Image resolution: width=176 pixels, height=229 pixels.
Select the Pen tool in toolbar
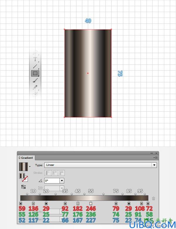(x=35, y=52)
